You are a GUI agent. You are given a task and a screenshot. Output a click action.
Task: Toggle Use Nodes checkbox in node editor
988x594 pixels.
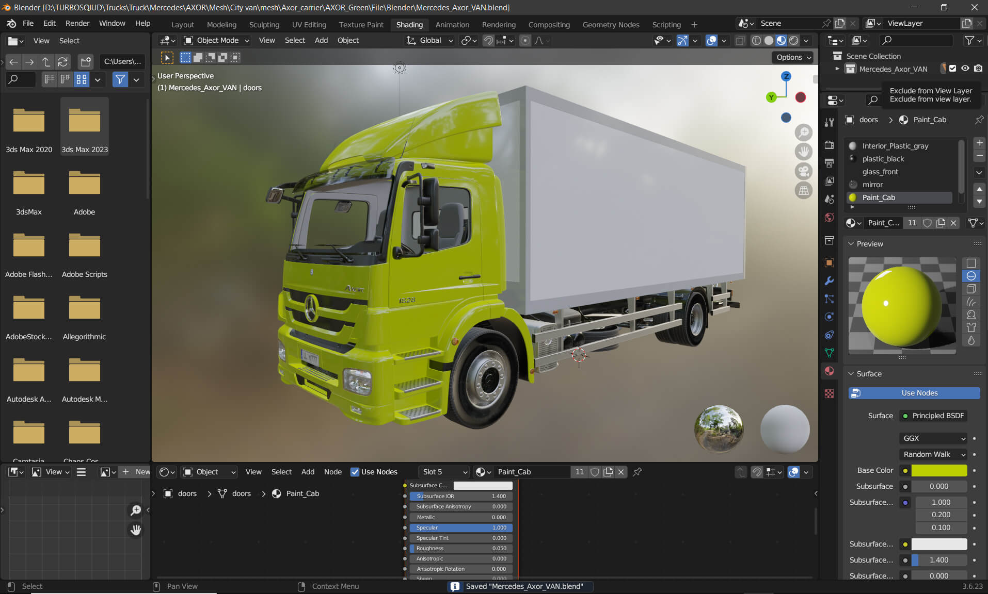(x=355, y=472)
